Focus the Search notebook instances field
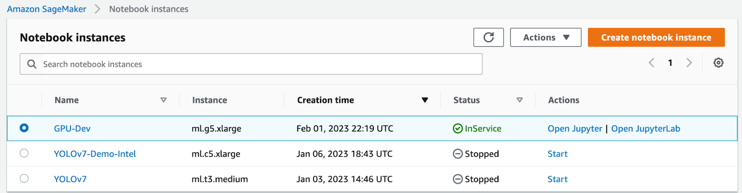This screenshot has height=193, width=742. (251, 64)
